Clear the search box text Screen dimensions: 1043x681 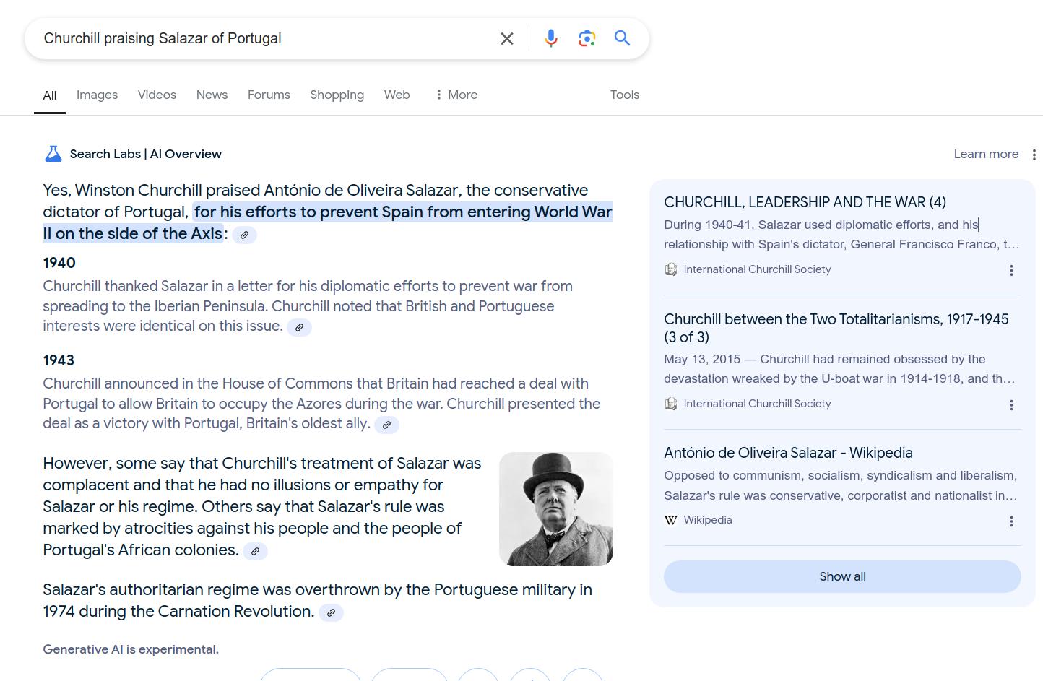pyautogui.click(x=507, y=39)
